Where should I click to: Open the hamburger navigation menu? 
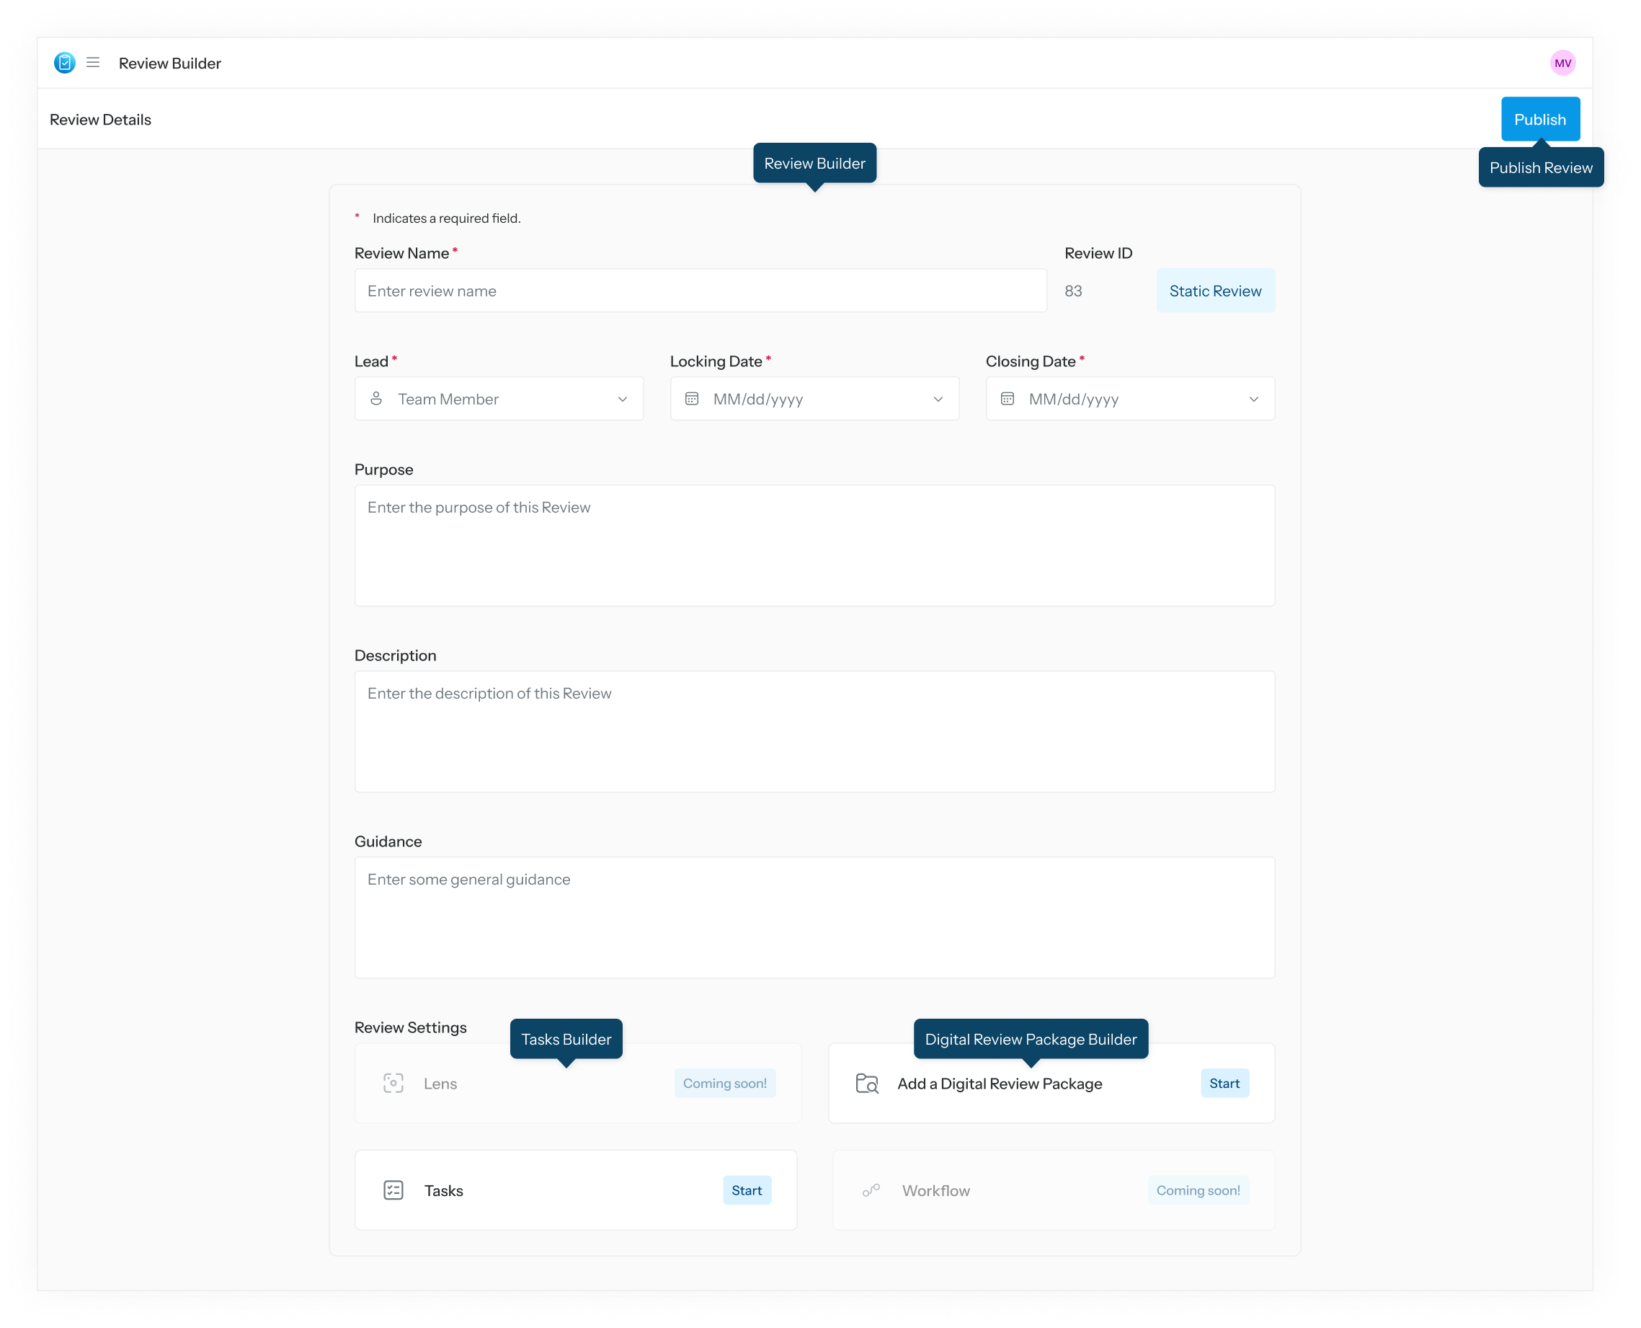[x=93, y=63]
